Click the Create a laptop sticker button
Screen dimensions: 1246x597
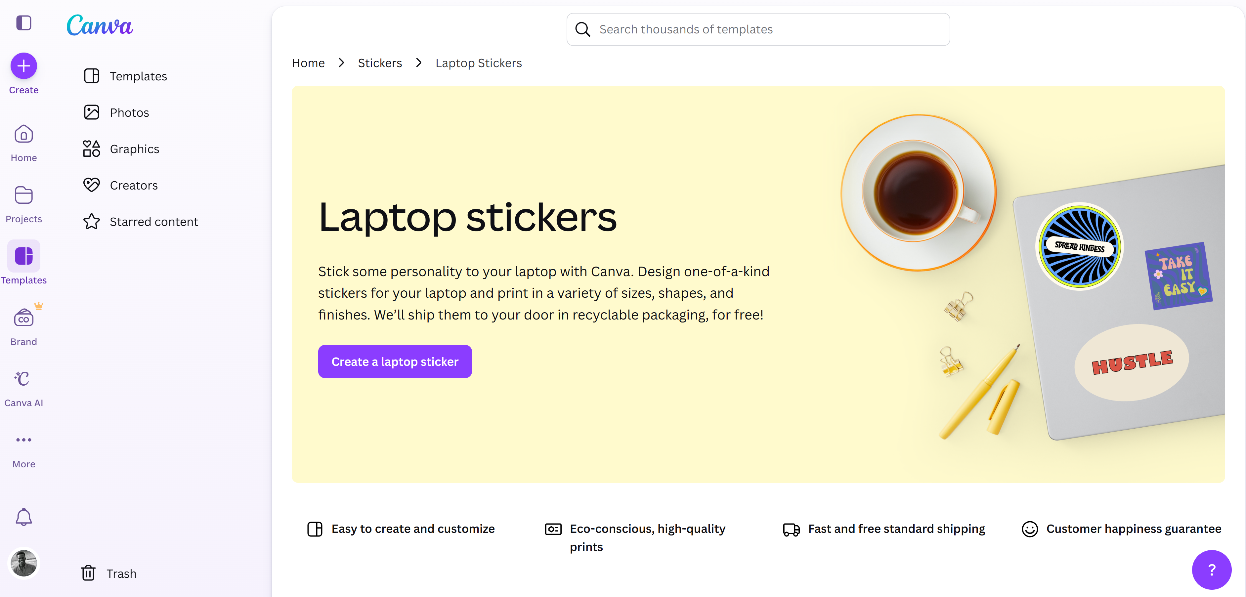[394, 362]
